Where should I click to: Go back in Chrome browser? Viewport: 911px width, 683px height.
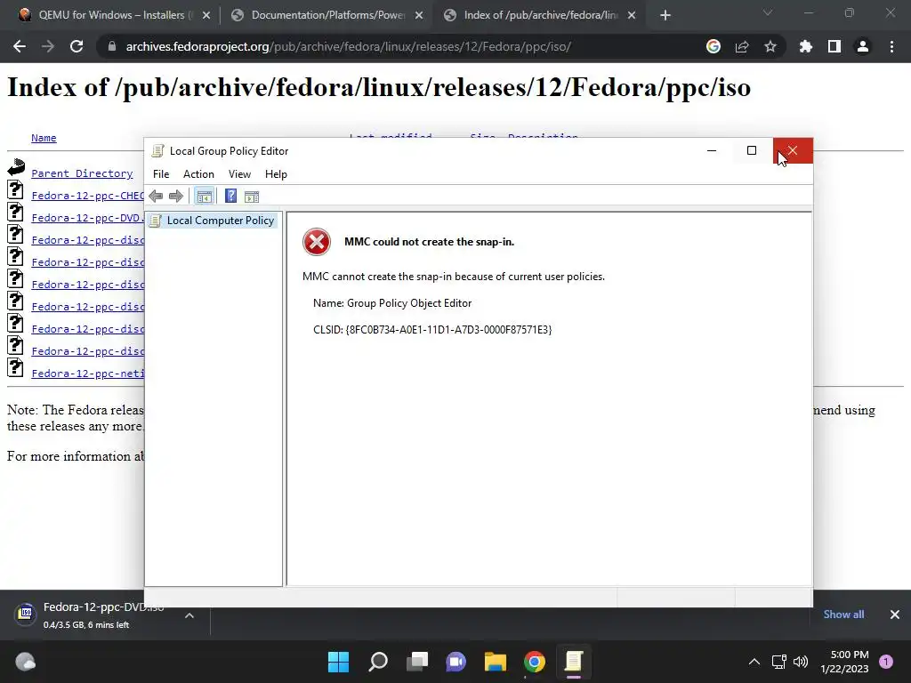click(x=20, y=46)
